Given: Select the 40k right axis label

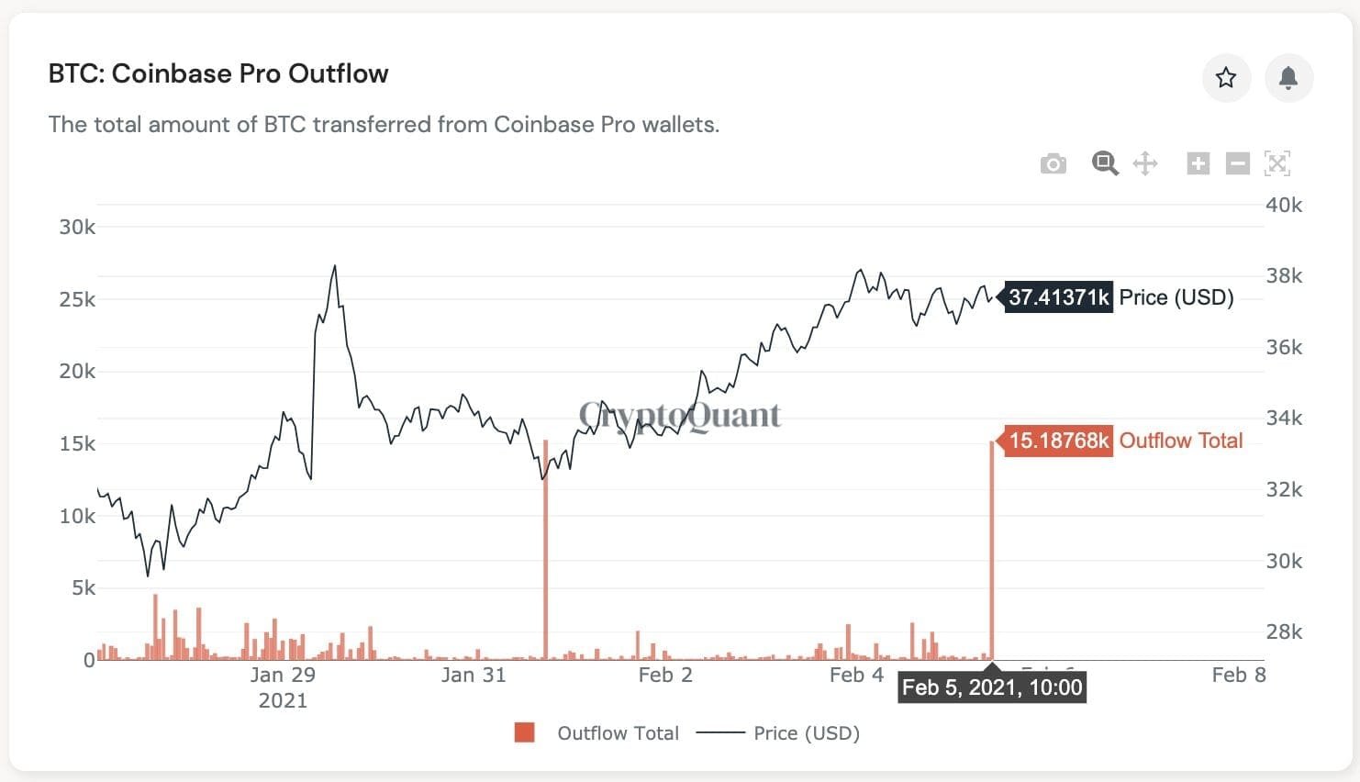Looking at the screenshot, I should (x=1284, y=206).
